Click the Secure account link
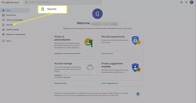The height and width of the screenshot is (103, 196). pyautogui.click(x=107, y=54)
